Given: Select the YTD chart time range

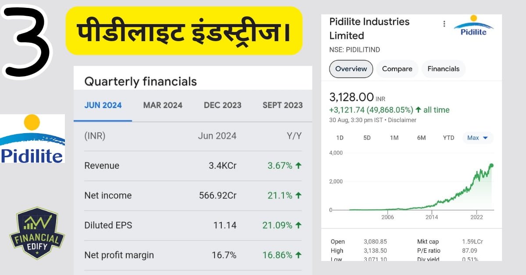Looking at the screenshot, I should tap(448, 137).
